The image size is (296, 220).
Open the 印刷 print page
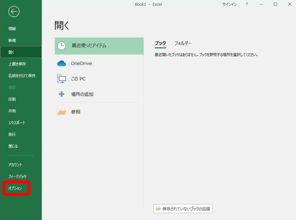[12, 99]
